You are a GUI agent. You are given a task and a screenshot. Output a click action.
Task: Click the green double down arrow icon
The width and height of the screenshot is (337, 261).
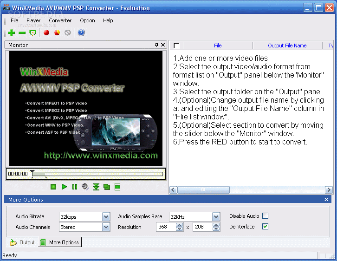click(96, 187)
